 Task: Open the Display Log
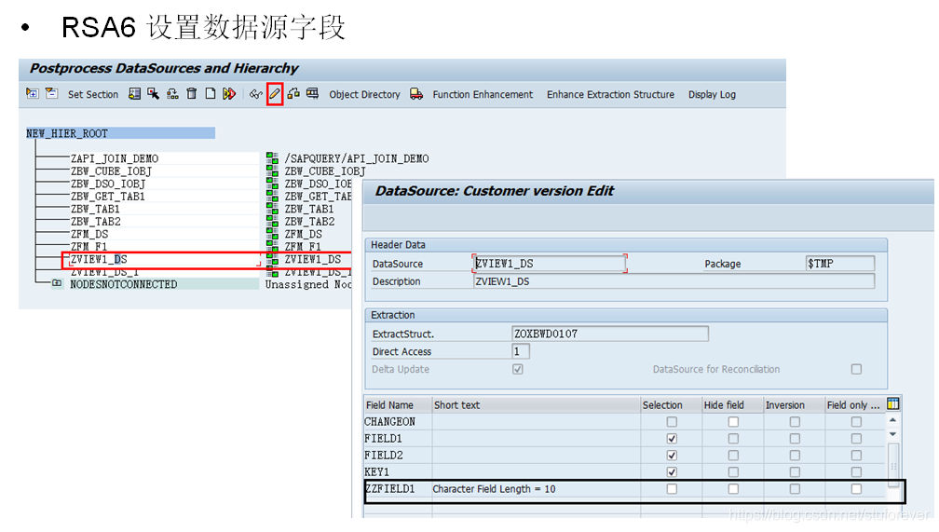[712, 95]
